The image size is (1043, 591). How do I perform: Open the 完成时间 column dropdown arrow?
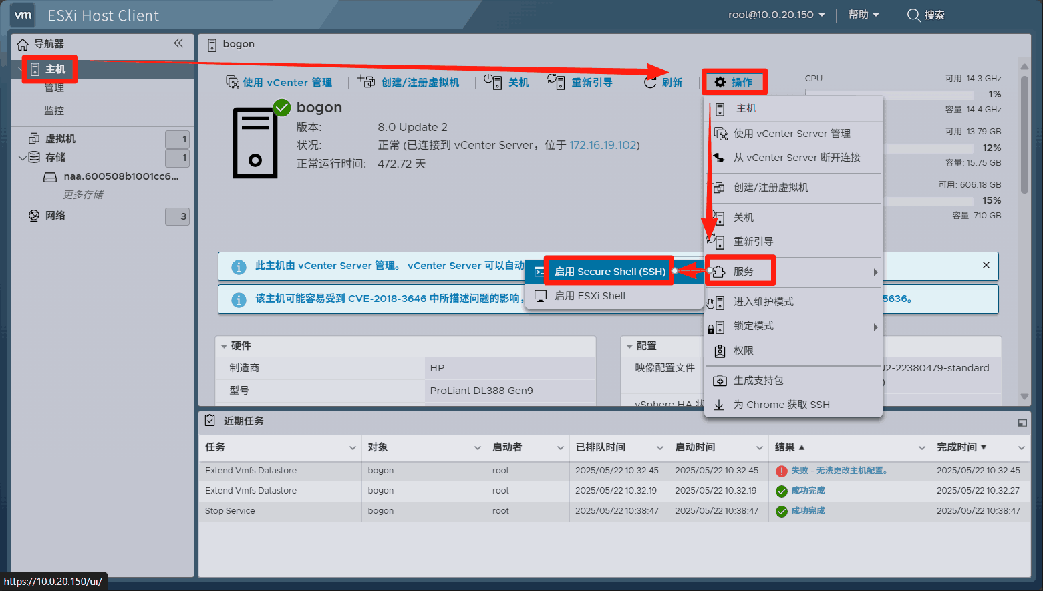point(1022,447)
